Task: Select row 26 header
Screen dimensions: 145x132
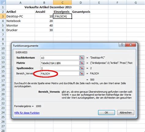Action: point(3,122)
